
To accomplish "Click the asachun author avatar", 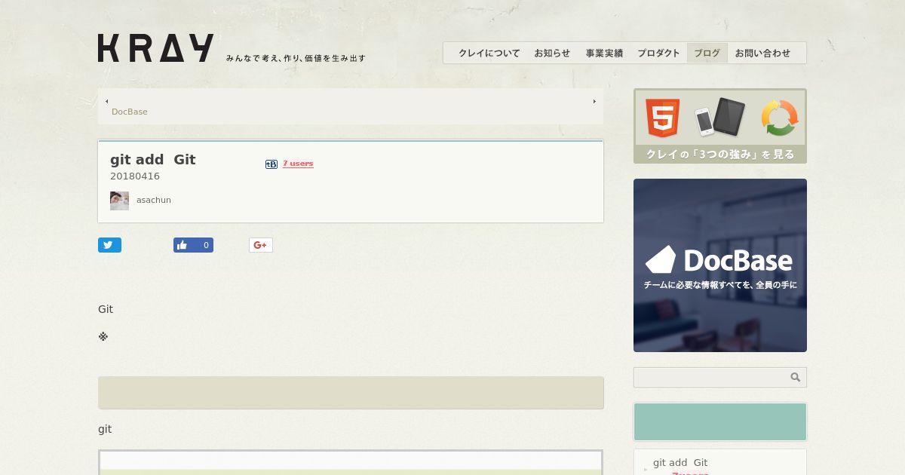I will pyautogui.click(x=119, y=201).
